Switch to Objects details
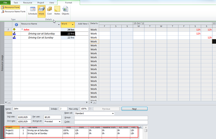Screen dimensions: 216x139 pos(65,10)
